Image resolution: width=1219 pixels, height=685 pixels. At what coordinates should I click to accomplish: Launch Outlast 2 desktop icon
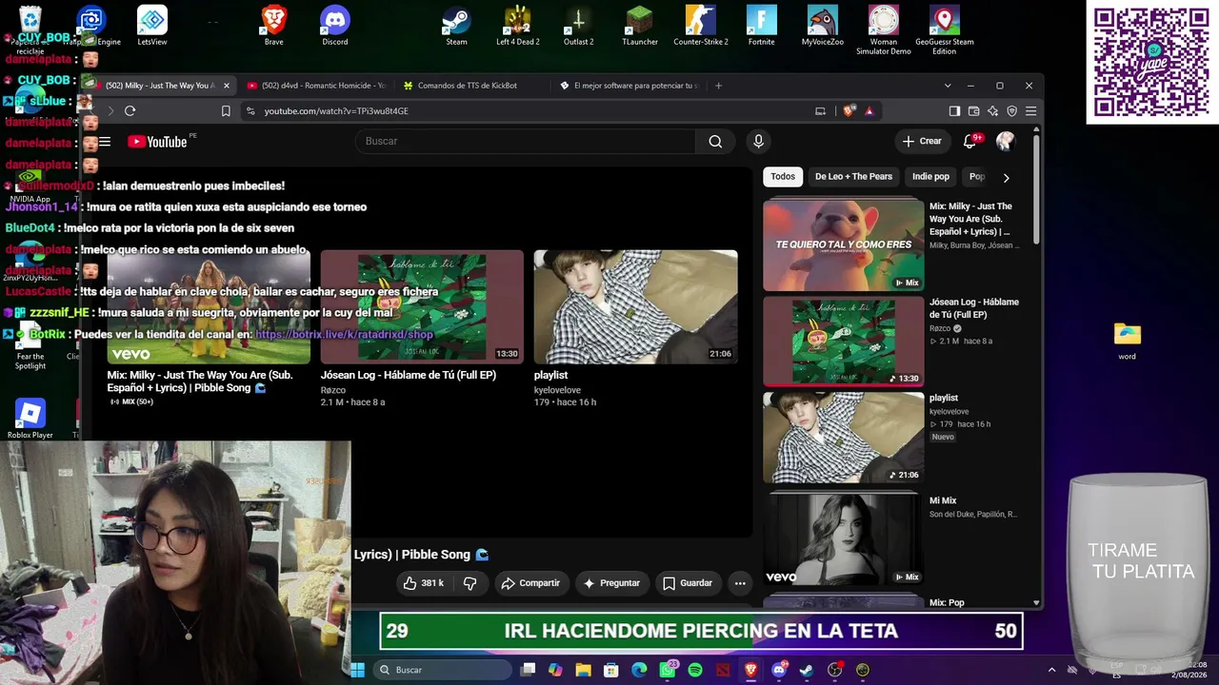pyautogui.click(x=578, y=27)
